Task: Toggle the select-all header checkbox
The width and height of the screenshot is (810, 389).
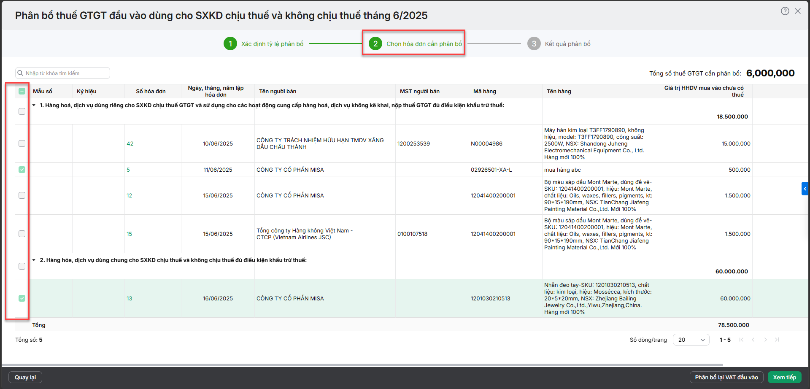Action: click(x=22, y=91)
